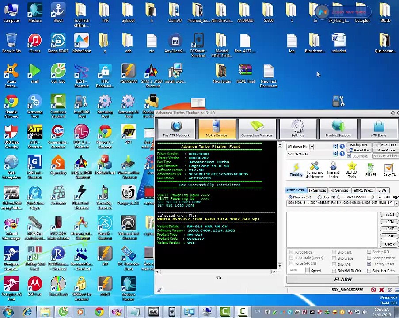Open the Windows Start menu
The image size is (399, 318).
8,312
